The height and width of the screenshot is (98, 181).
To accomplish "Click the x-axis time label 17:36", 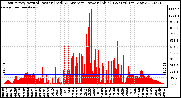I will coord(135,93).
